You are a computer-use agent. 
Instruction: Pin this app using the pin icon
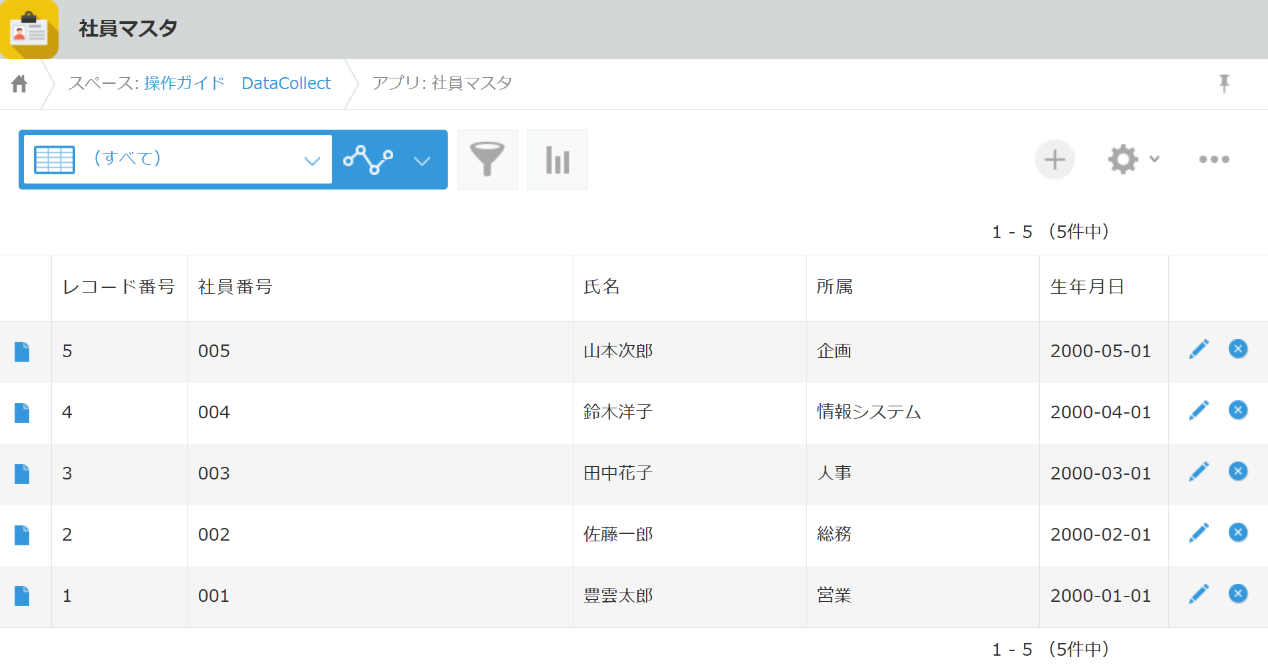(x=1225, y=84)
